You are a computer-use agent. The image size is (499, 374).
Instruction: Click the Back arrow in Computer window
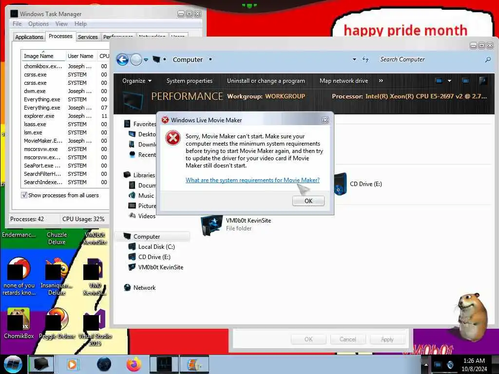(x=122, y=59)
